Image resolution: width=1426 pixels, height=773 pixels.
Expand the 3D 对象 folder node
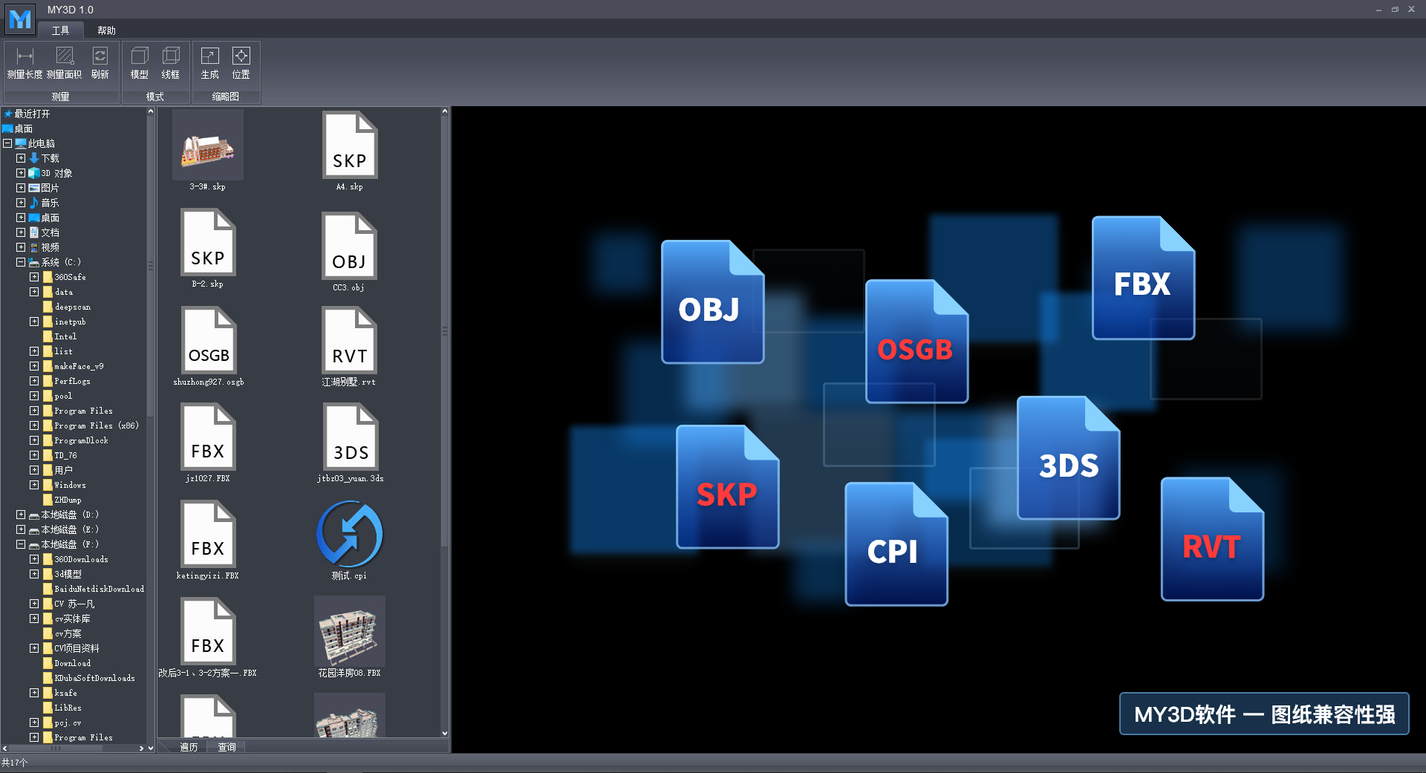21,173
